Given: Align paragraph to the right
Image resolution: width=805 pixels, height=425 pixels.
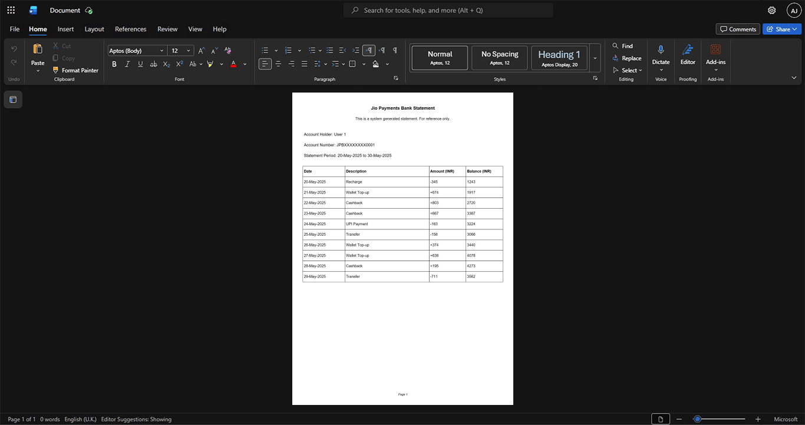Looking at the screenshot, I should coord(291,64).
